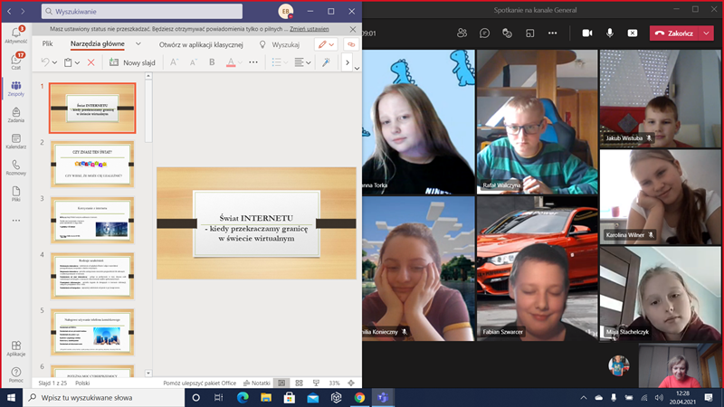Mute the microphone in the meeting
Viewport: 724px width, 407px height.
pyautogui.click(x=610, y=33)
